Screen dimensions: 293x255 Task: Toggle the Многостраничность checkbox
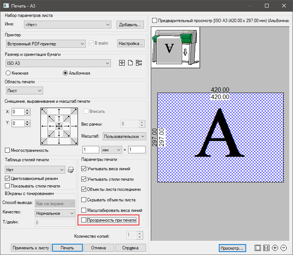7,150
